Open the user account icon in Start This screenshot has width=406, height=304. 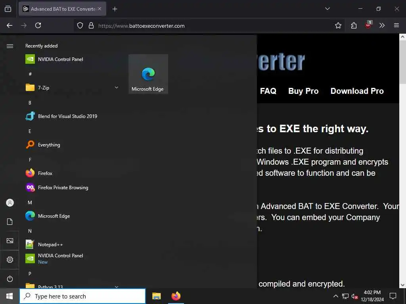pyautogui.click(x=10, y=203)
